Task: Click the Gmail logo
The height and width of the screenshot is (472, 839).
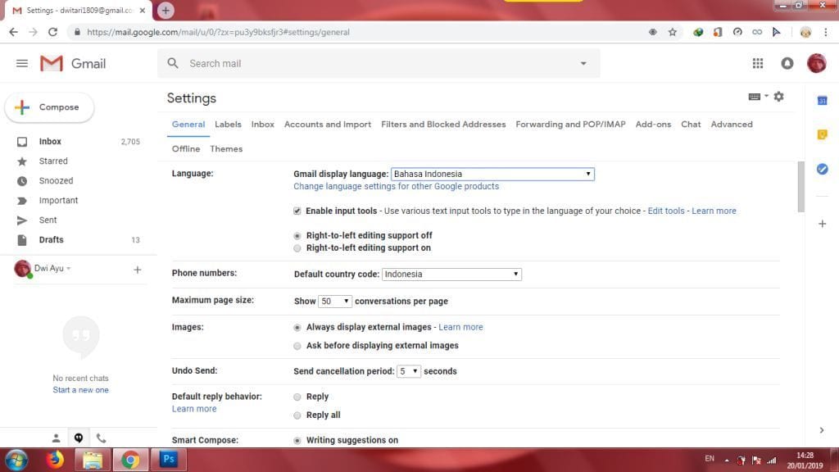Action: 73,63
